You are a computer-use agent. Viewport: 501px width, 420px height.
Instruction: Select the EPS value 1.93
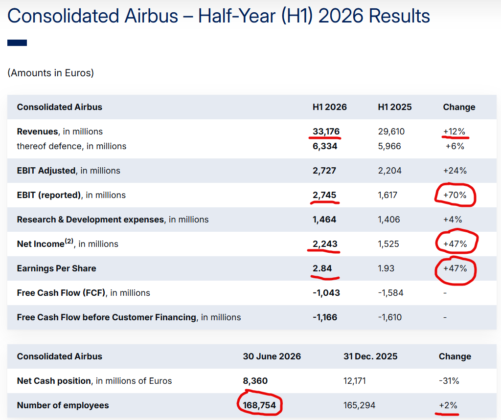(386, 268)
